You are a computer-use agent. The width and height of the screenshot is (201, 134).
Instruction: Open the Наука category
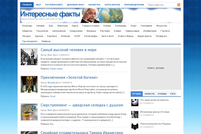click(75, 26)
